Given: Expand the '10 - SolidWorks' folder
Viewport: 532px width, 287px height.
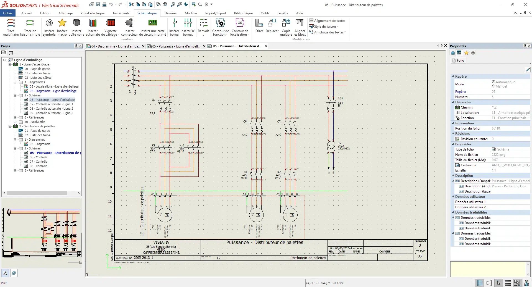Looking at the screenshot, I should tap(15, 122).
